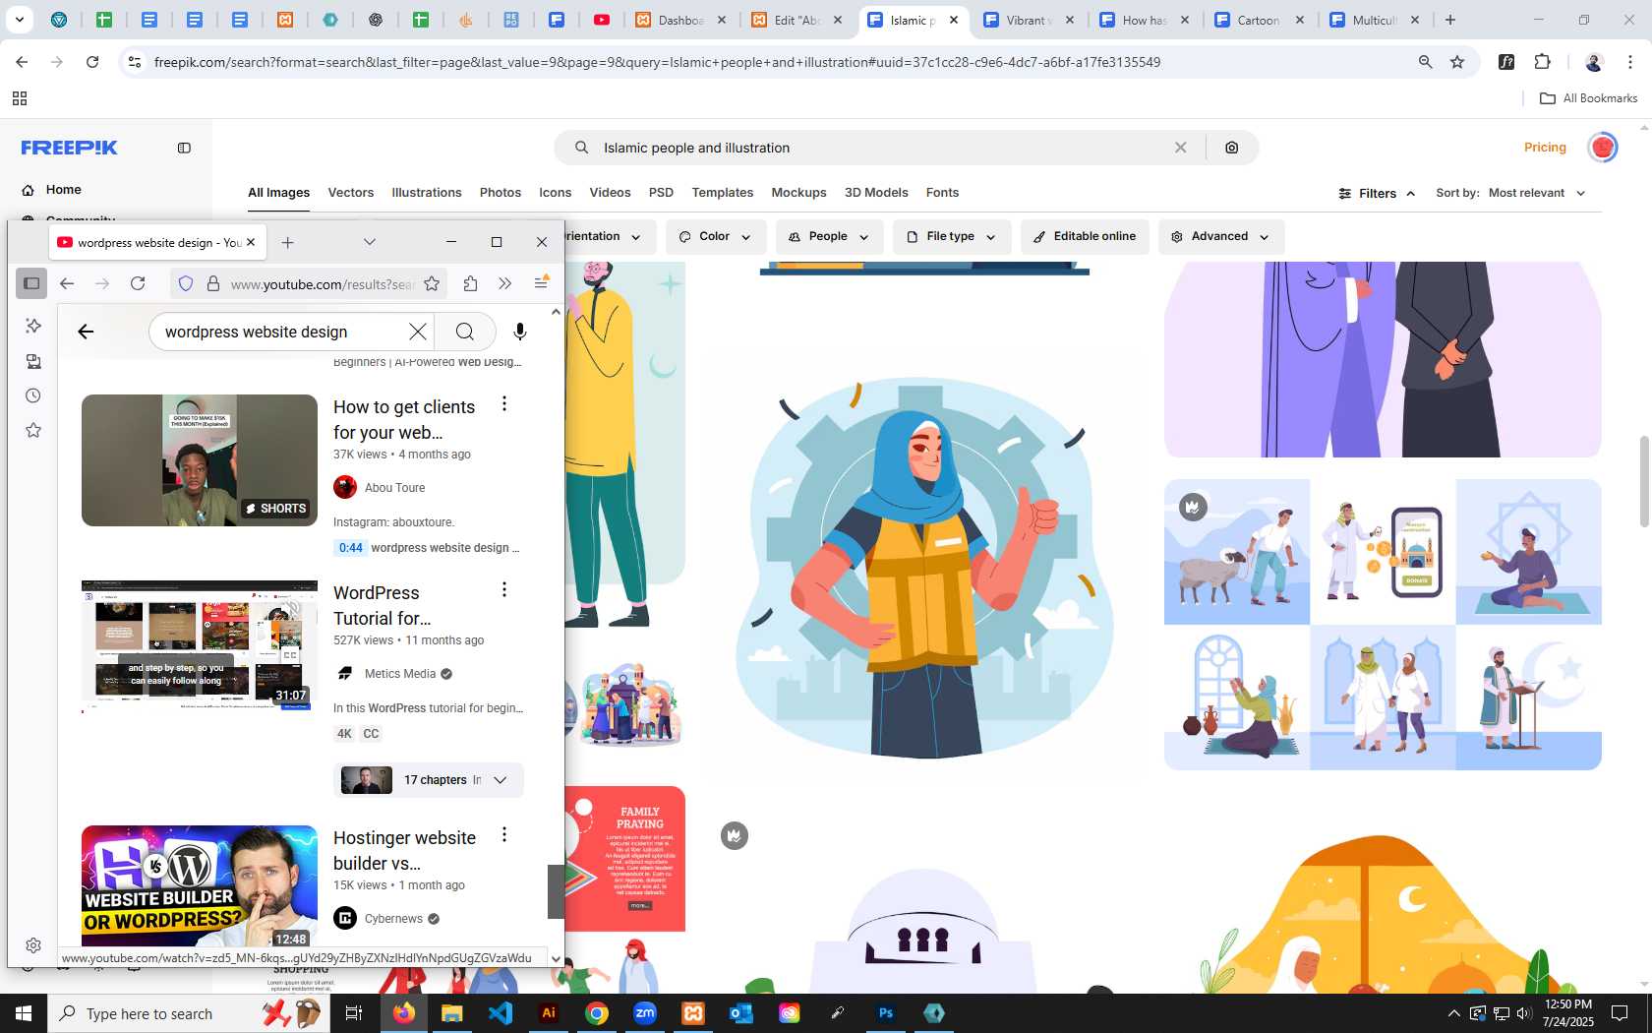Open options for WordPress Tutorial video

pos(504,589)
